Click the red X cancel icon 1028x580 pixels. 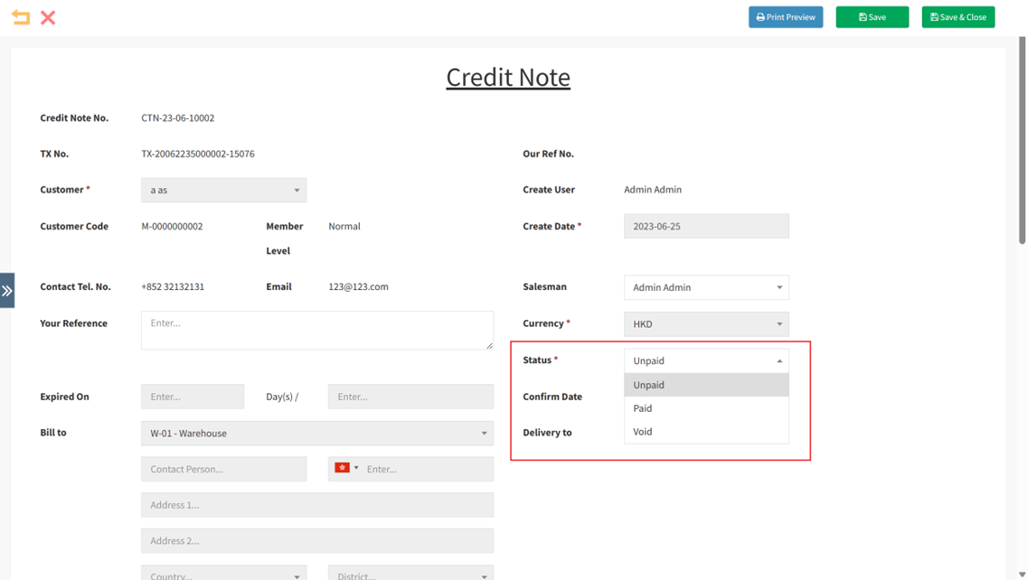(48, 17)
